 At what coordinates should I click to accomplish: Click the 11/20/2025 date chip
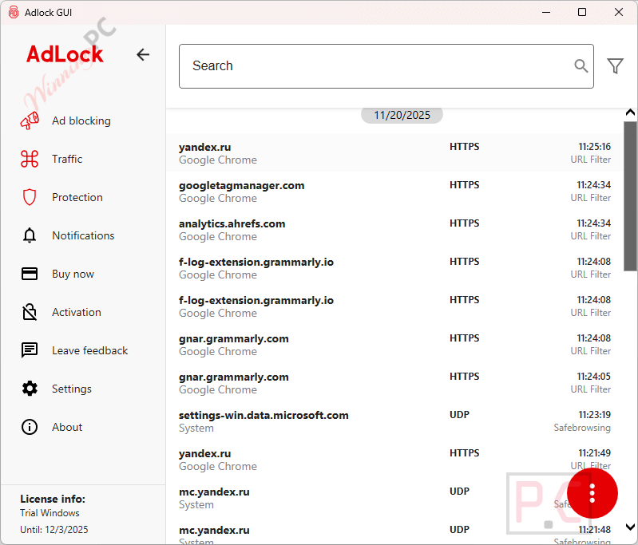[402, 115]
